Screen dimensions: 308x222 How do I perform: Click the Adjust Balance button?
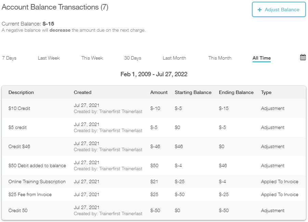click(279, 10)
